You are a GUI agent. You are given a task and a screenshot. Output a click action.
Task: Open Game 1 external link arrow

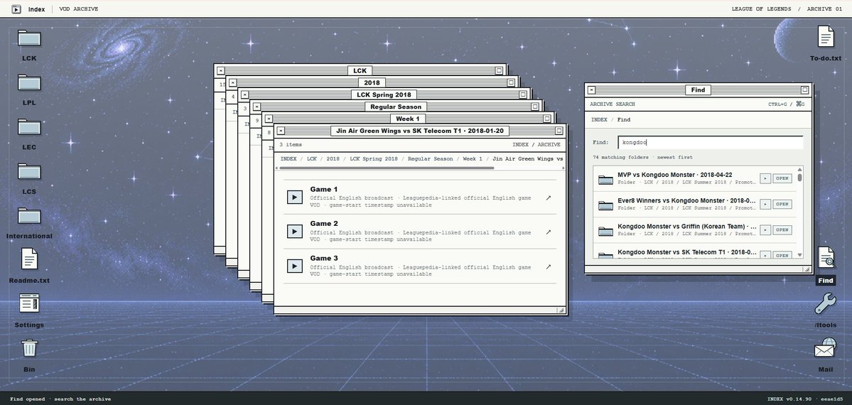(549, 198)
